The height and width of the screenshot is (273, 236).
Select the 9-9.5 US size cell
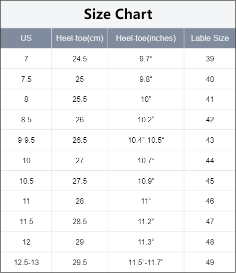tap(26, 140)
